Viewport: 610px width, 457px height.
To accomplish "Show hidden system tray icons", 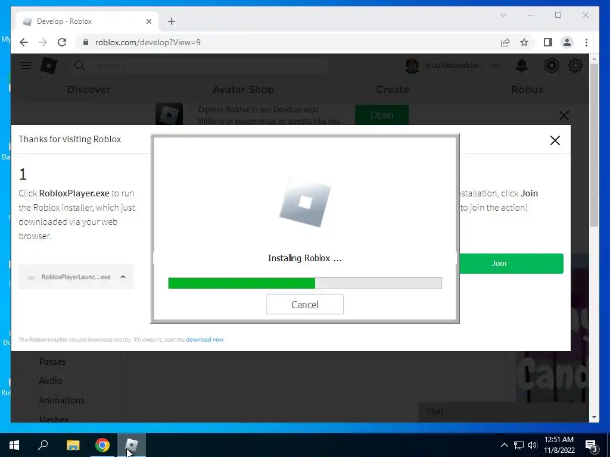I will (x=504, y=445).
